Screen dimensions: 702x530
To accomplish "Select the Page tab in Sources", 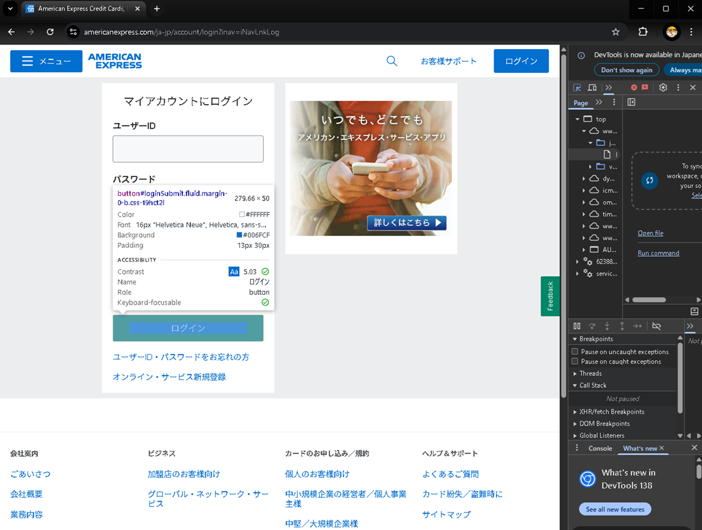I will pos(581,103).
